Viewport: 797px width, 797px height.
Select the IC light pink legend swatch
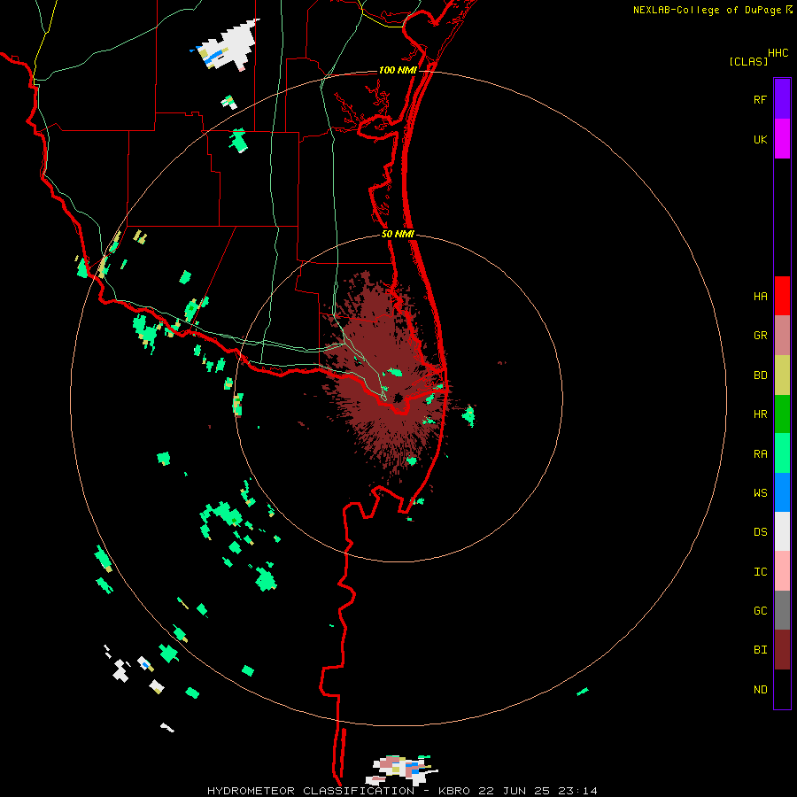[782, 571]
